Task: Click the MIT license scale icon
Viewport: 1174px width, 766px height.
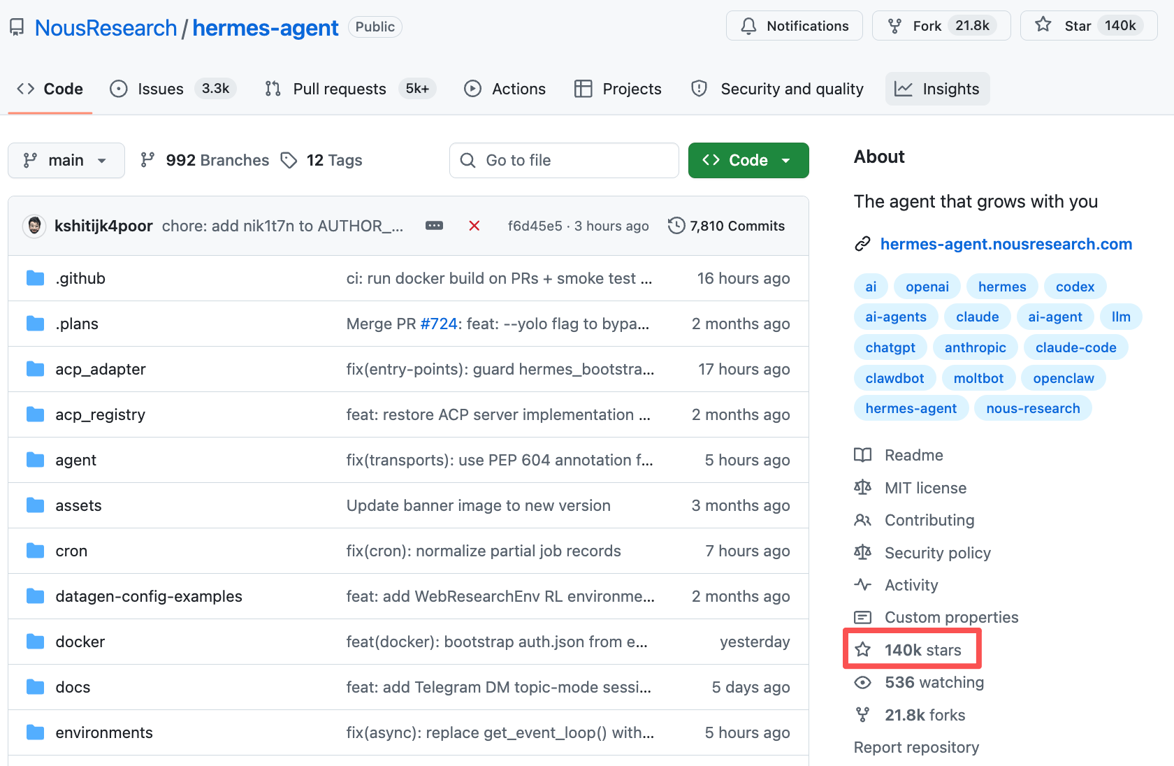Action: pyautogui.click(x=863, y=488)
